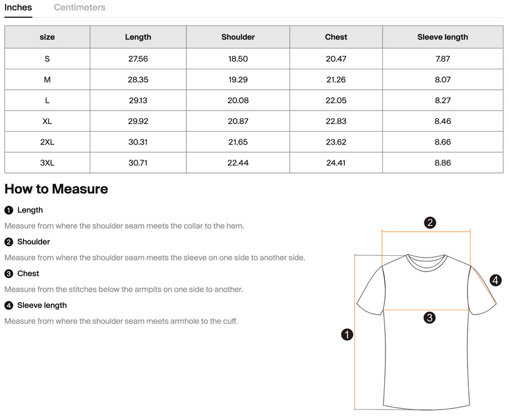Click the bullet 3 icon beside Chest
Image resolution: width=509 pixels, height=416 pixels.
pos(9,274)
